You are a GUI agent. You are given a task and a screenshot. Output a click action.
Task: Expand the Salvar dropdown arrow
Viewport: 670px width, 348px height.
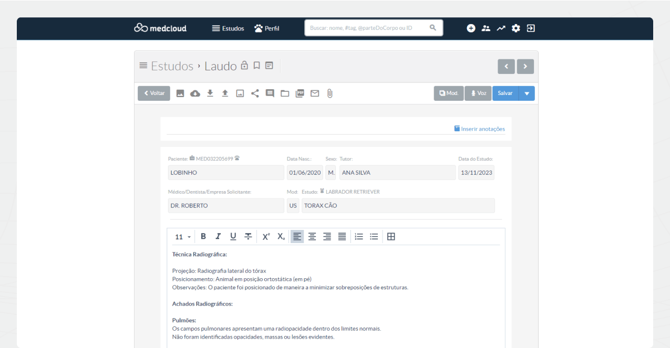point(527,93)
